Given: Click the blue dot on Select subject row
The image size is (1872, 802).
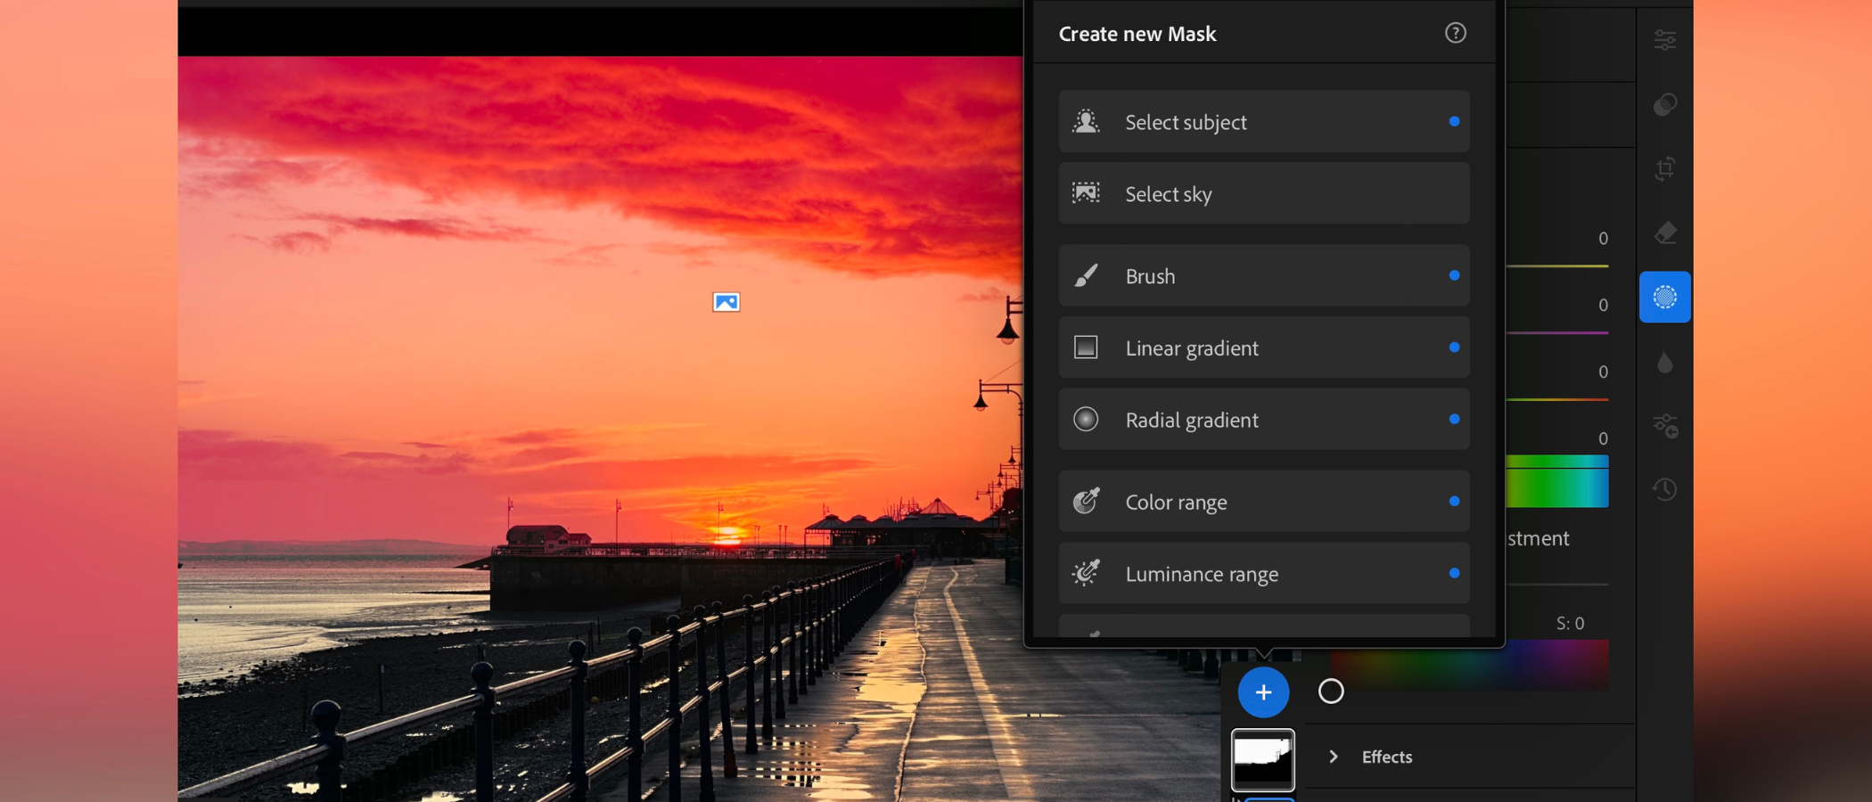Looking at the screenshot, I should [x=1454, y=121].
